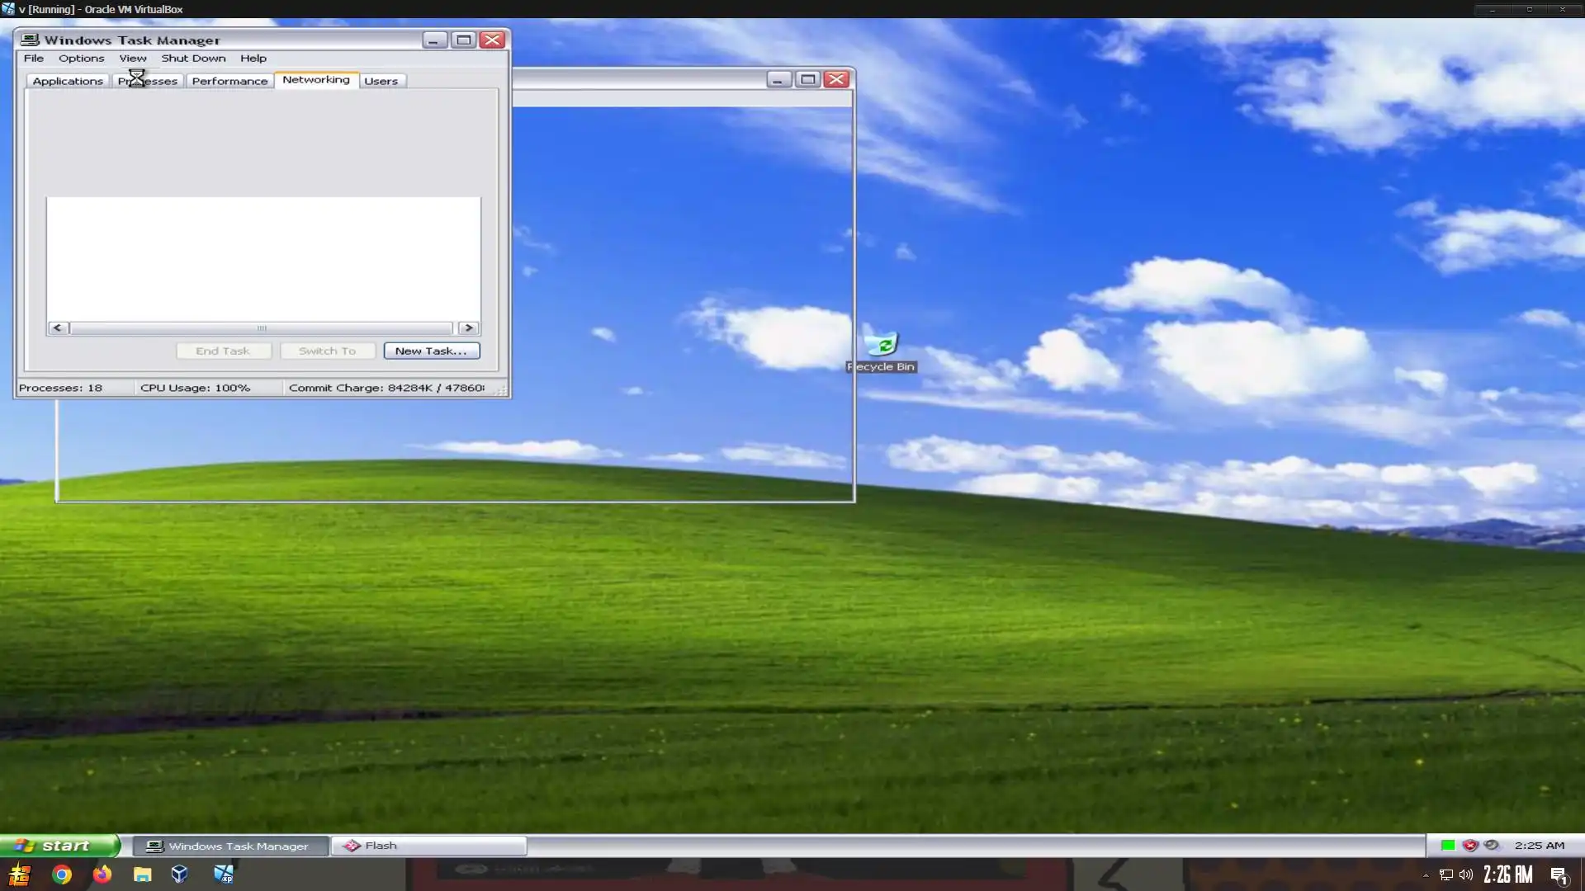
Task: Click the VirtualBox cube taskbar icon
Action: click(179, 874)
